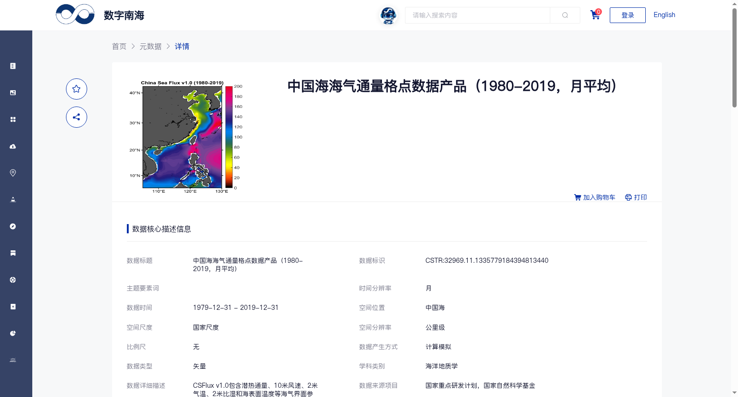
Task: Favorite this dataset with the star button
Action: tap(77, 89)
